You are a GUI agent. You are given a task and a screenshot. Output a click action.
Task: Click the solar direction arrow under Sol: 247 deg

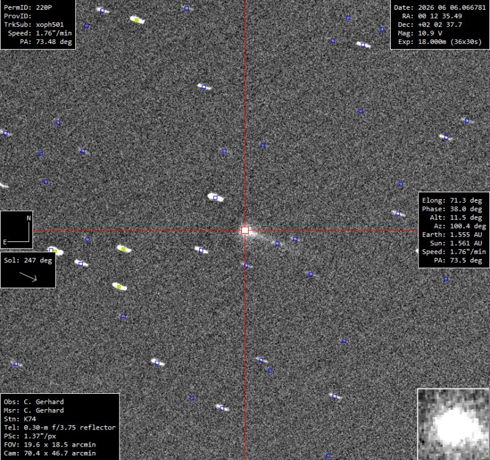point(28,277)
